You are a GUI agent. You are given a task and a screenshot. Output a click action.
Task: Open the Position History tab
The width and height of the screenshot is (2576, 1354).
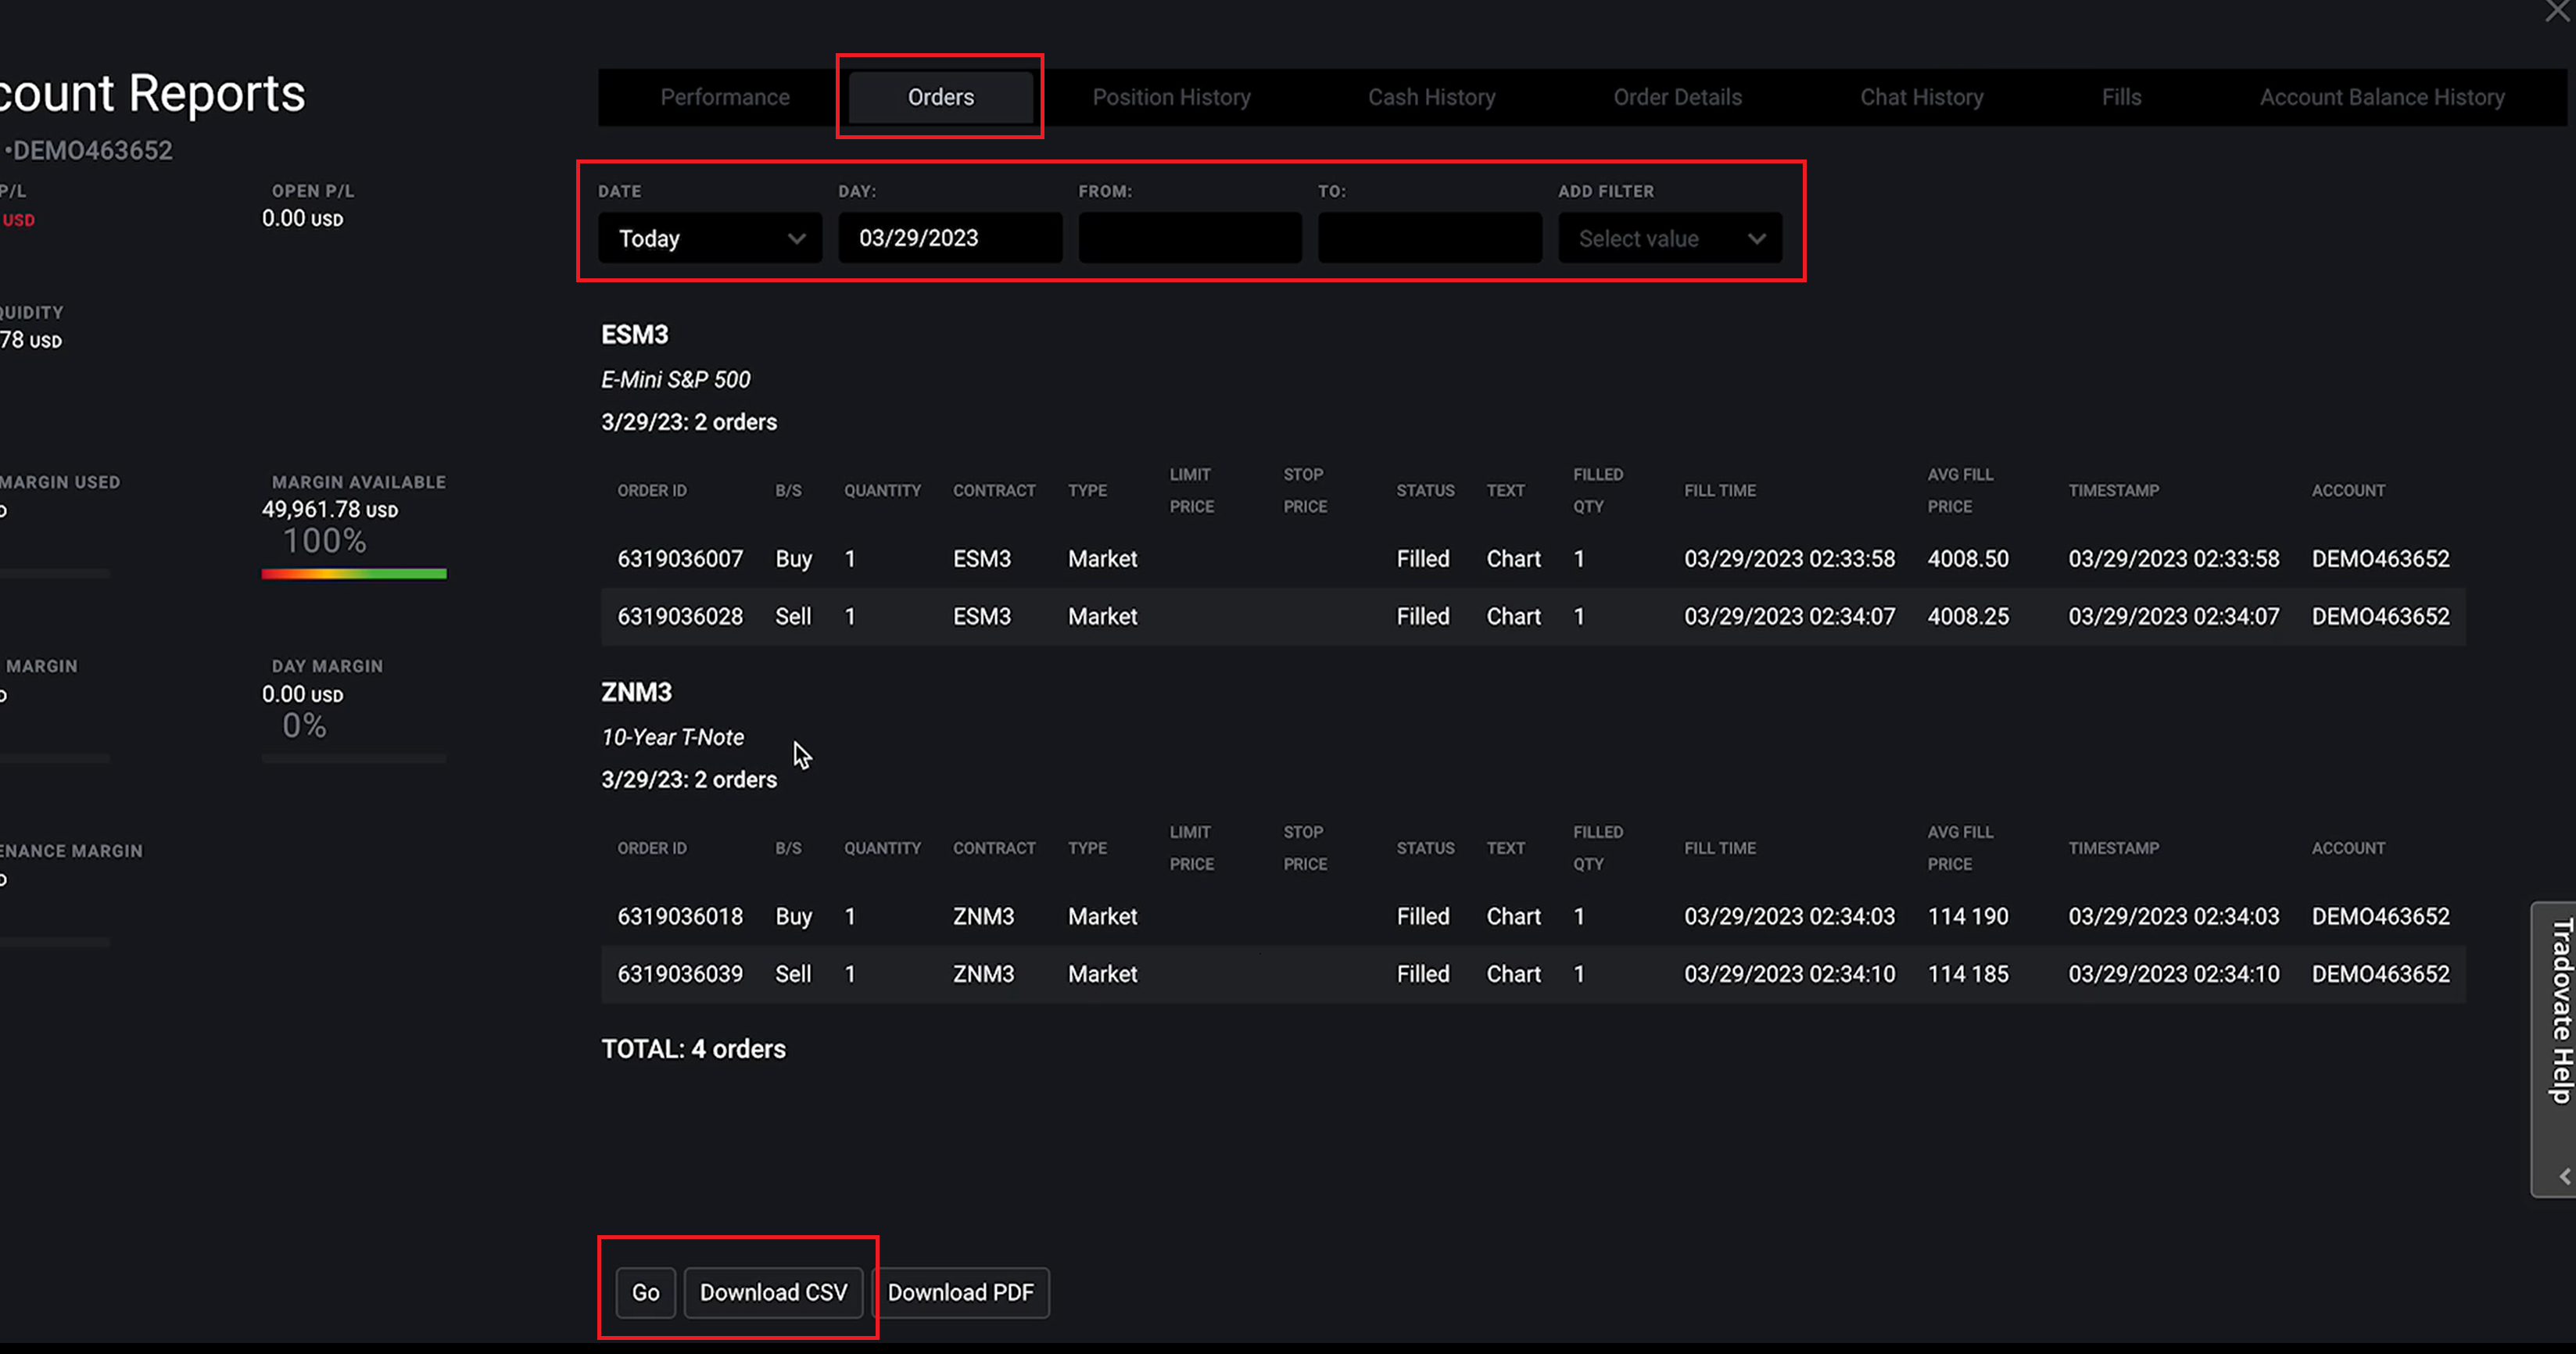point(1171,97)
